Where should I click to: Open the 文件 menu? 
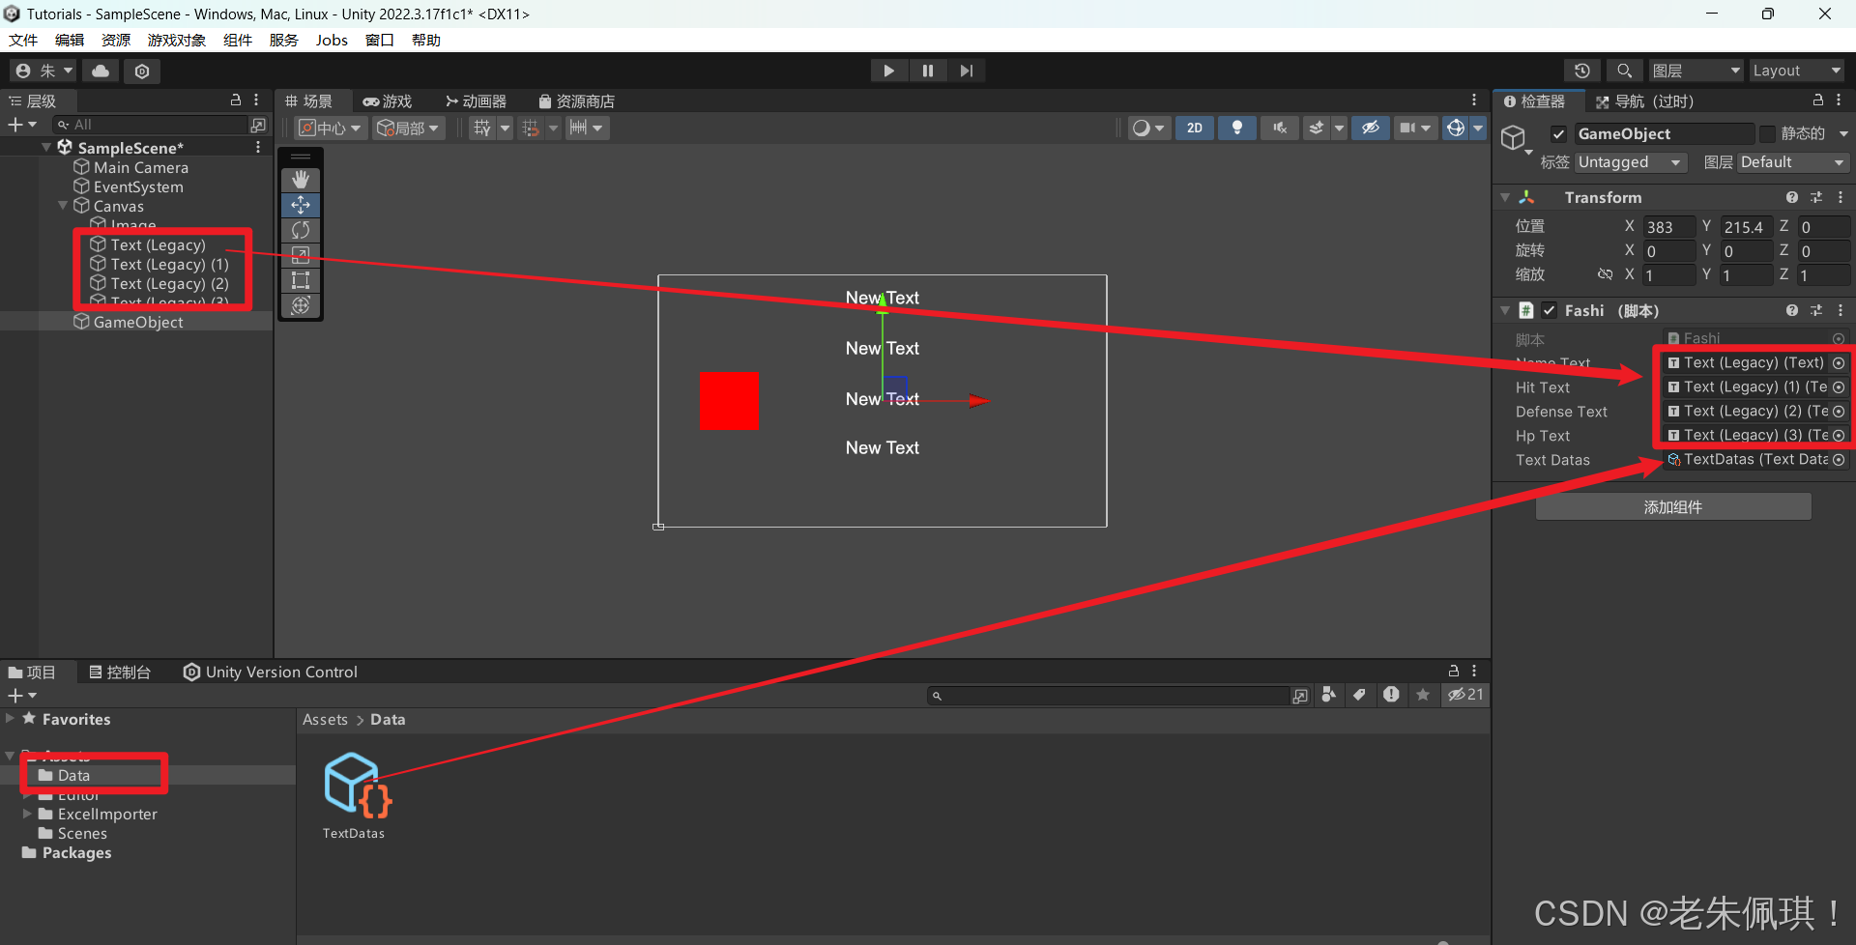(23, 40)
